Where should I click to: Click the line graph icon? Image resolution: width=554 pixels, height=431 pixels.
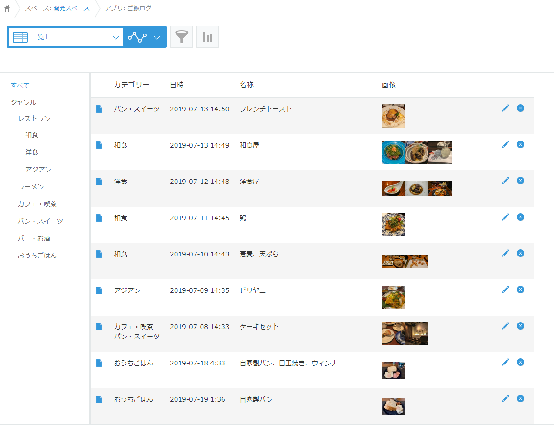(137, 37)
